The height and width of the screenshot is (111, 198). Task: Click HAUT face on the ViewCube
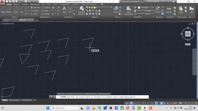pos(188,34)
